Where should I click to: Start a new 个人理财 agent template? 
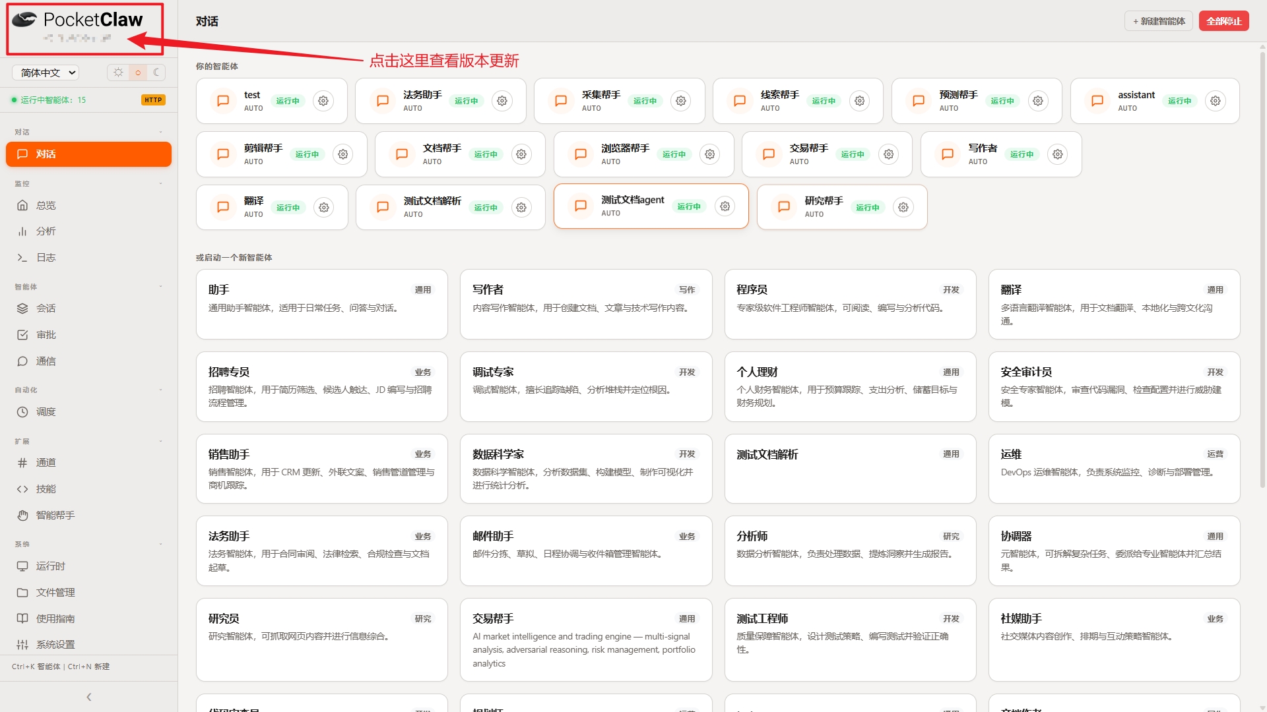(850, 386)
